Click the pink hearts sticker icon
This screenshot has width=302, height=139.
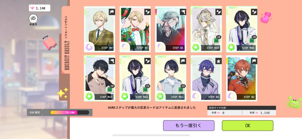(266, 17)
